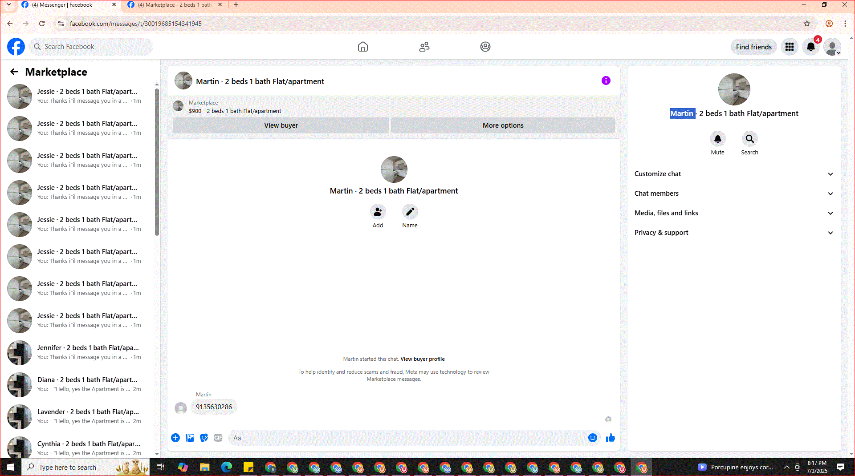Open the Facebook menu grid icon

click(x=790, y=47)
